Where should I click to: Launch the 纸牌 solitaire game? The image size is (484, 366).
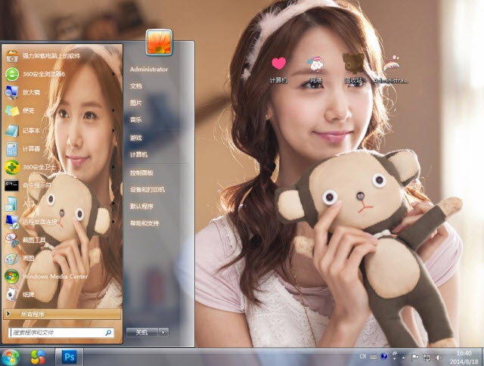pyautogui.click(x=62, y=294)
